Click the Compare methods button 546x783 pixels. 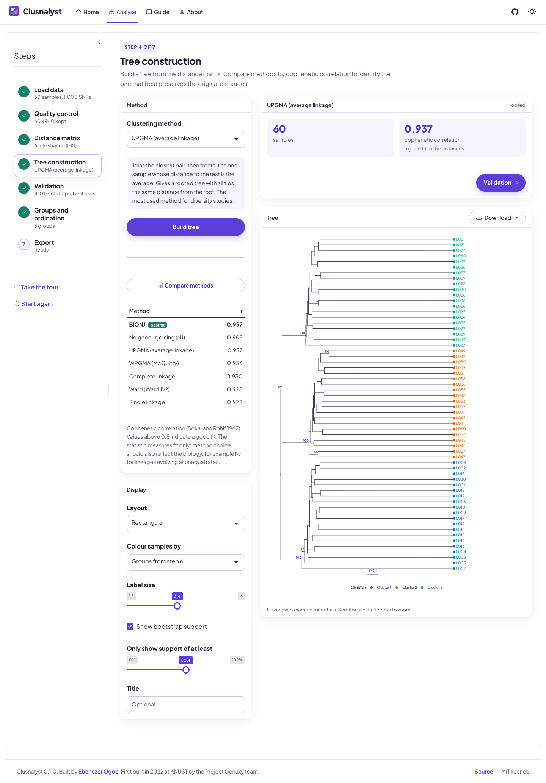coord(186,286)
